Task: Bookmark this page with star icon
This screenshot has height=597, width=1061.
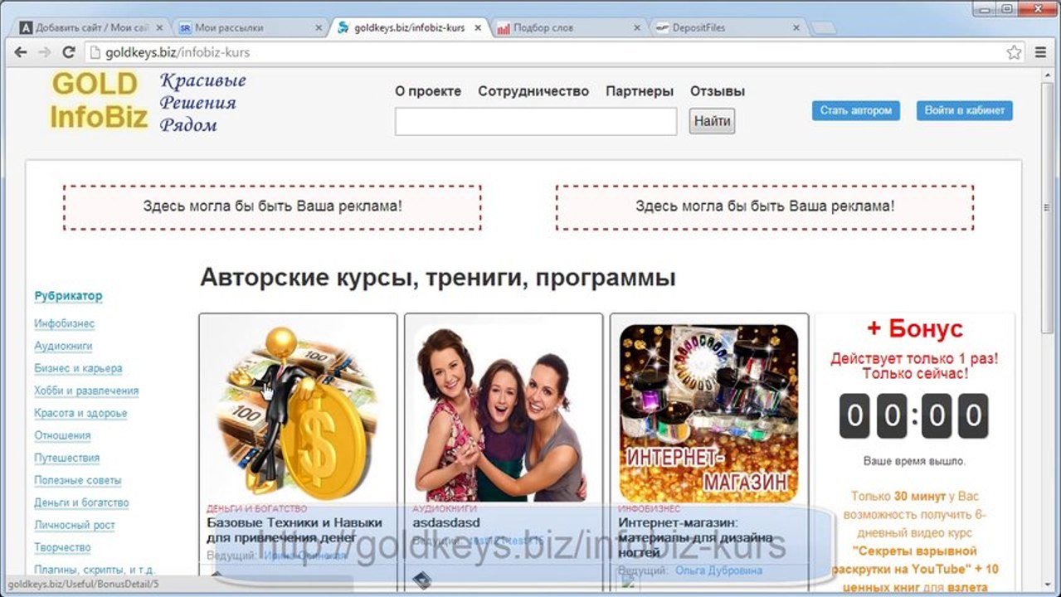Action: pos(1014,52)
